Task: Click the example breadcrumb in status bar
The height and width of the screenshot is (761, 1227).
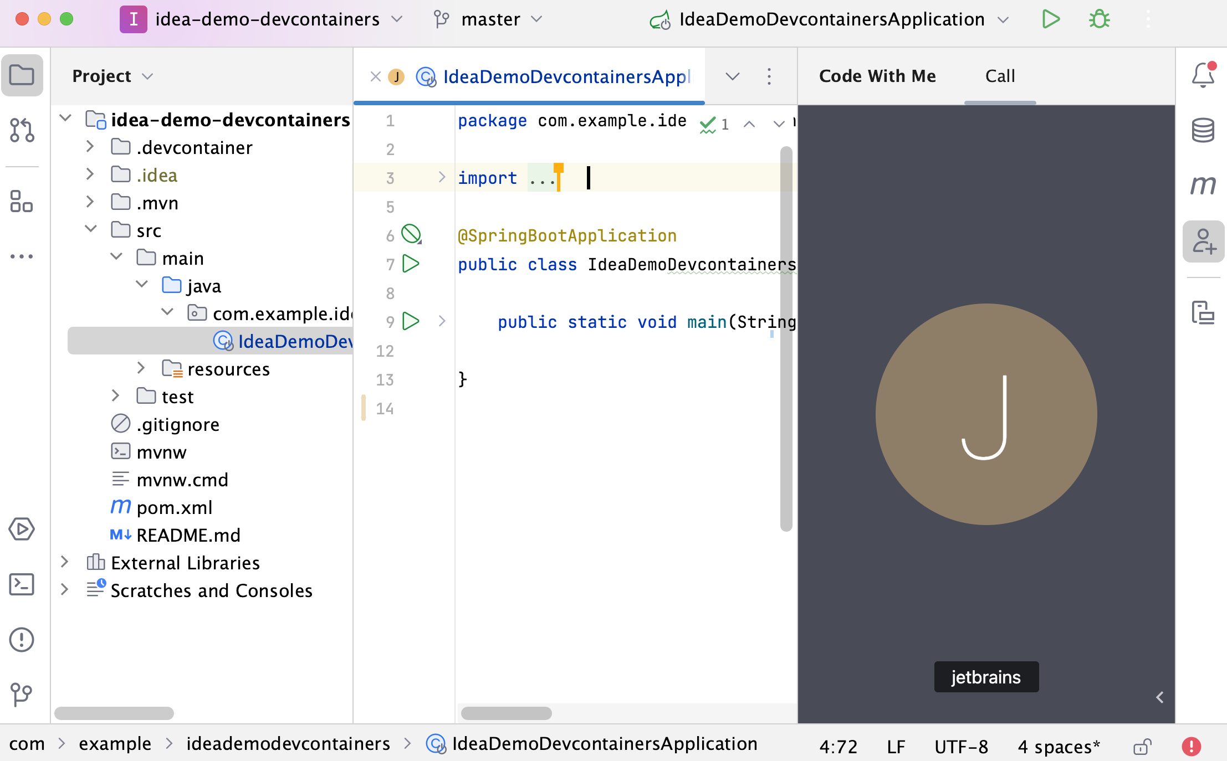Action: [x=115, y=744]
